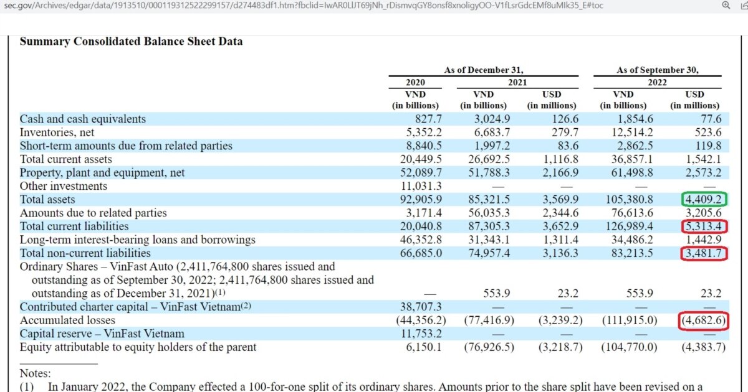
Task: Click the zoom magnifier icon in address bar
Action: pyautogui.click(x=726, y=5)
